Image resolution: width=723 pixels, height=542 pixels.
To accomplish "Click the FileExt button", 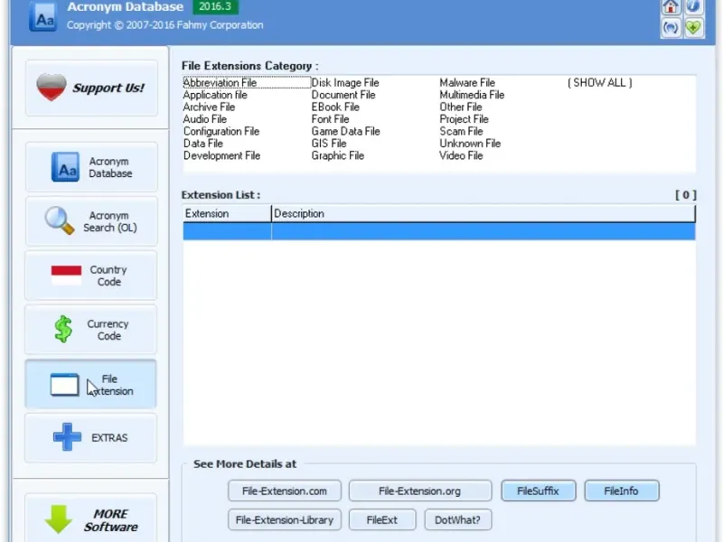I will (x=382, y=520).
